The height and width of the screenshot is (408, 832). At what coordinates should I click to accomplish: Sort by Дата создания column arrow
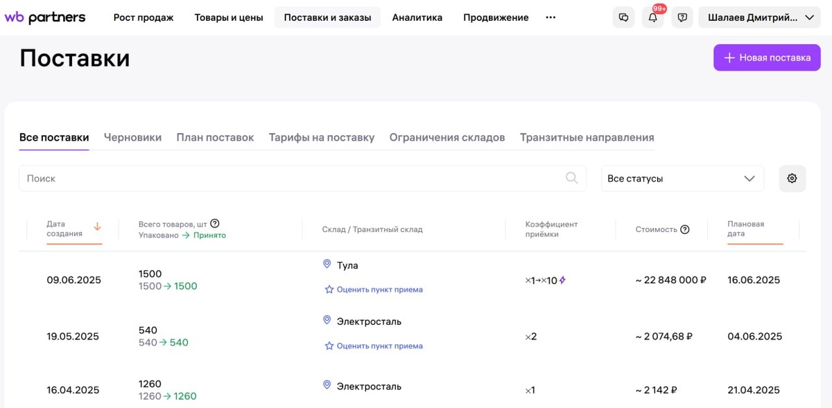[97, 227]
